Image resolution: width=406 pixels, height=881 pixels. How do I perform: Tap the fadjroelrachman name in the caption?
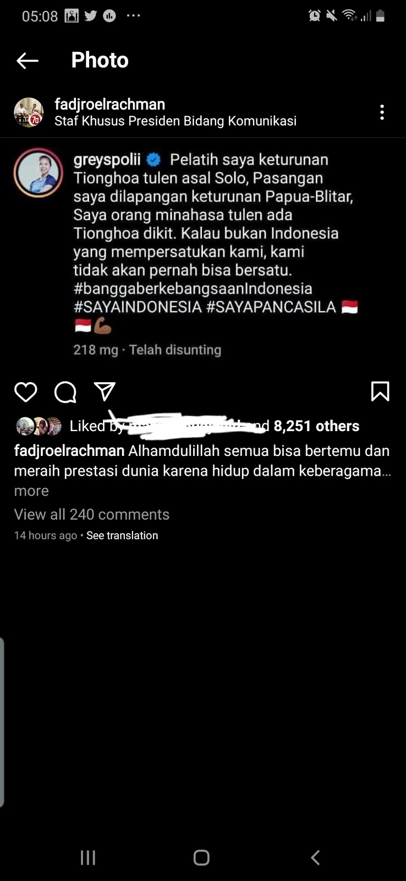69,451
